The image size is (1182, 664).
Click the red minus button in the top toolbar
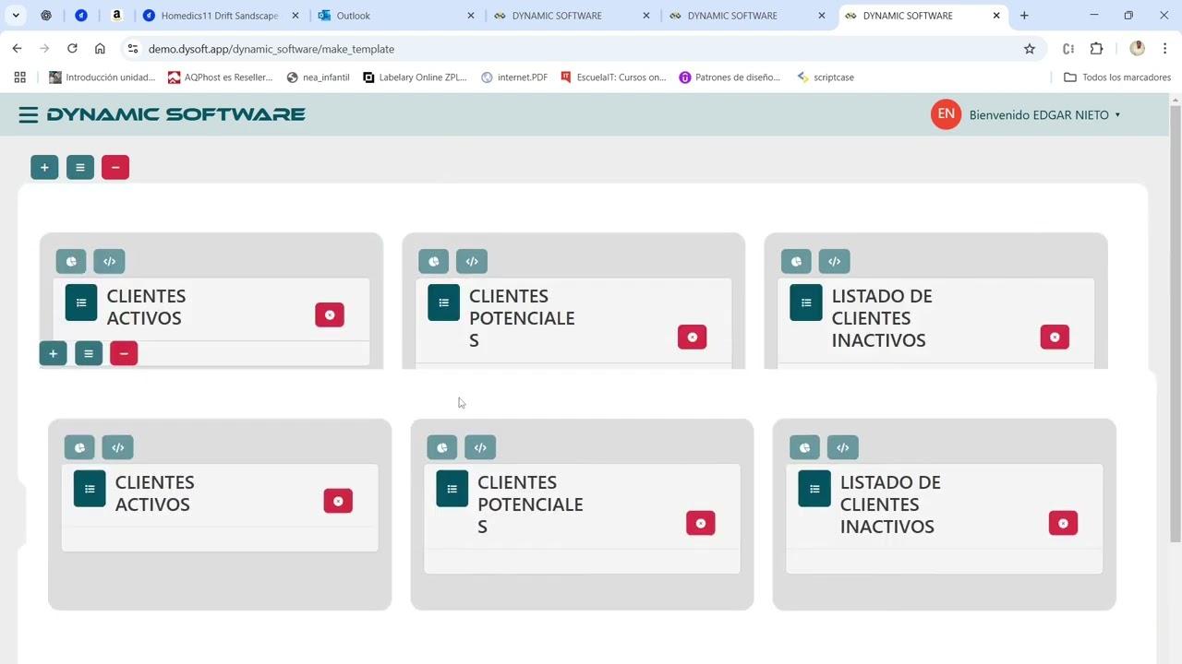(x=115, y=167)
